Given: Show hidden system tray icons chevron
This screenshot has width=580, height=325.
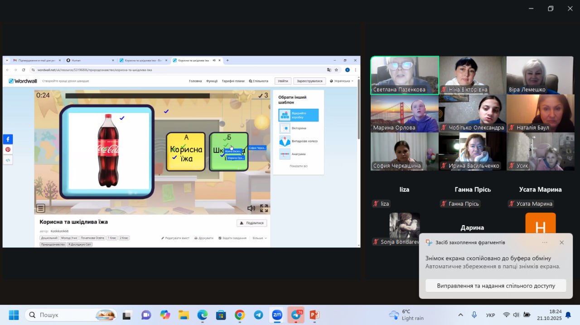Looking at the screenshot, I should click(x=460, y=315).
